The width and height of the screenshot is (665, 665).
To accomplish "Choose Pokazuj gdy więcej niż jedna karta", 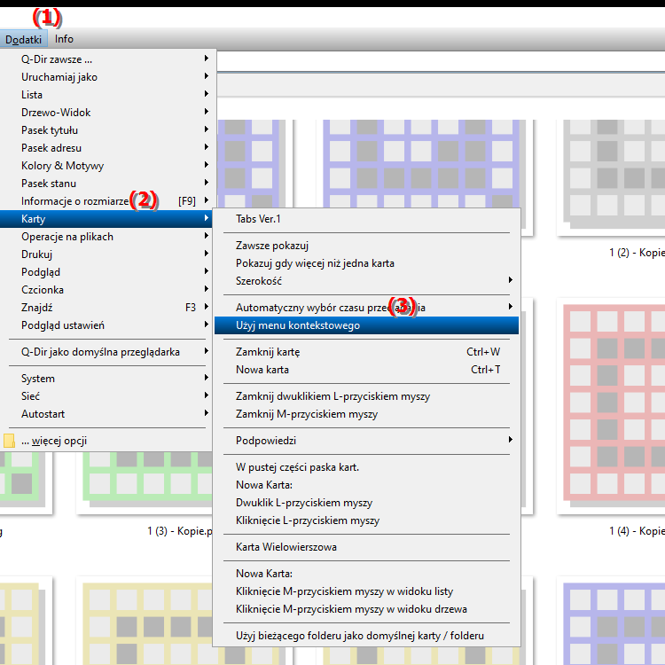I will [366, 263].
